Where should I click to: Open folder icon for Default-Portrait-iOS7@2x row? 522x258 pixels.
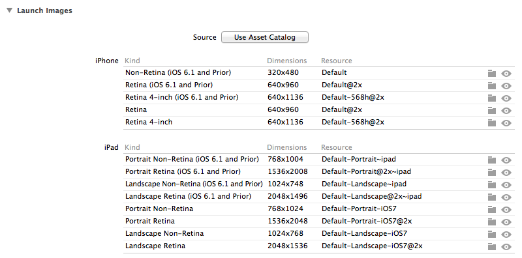tap(492, 222)
